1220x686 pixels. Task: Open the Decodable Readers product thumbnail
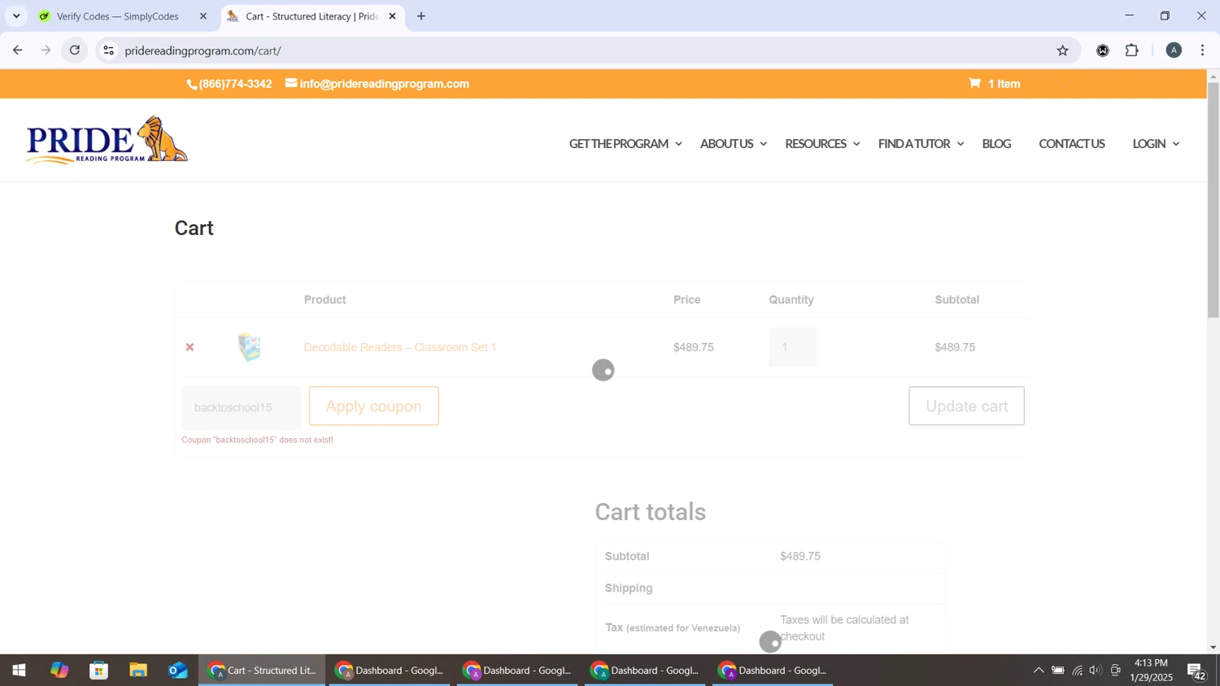pos(250,347)
